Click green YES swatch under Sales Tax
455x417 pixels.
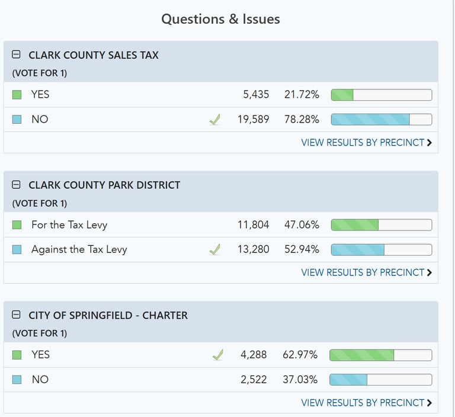(17, 95)
